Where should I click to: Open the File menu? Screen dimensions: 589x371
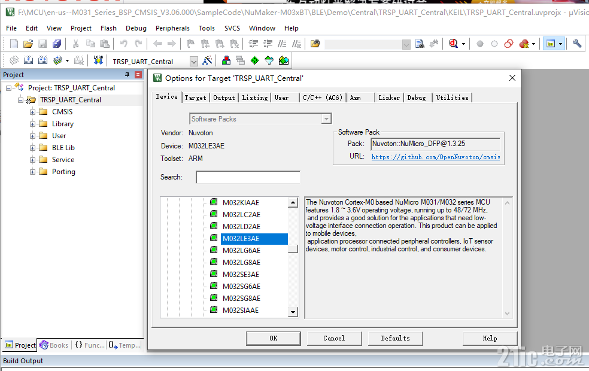[x=11, y=28]
